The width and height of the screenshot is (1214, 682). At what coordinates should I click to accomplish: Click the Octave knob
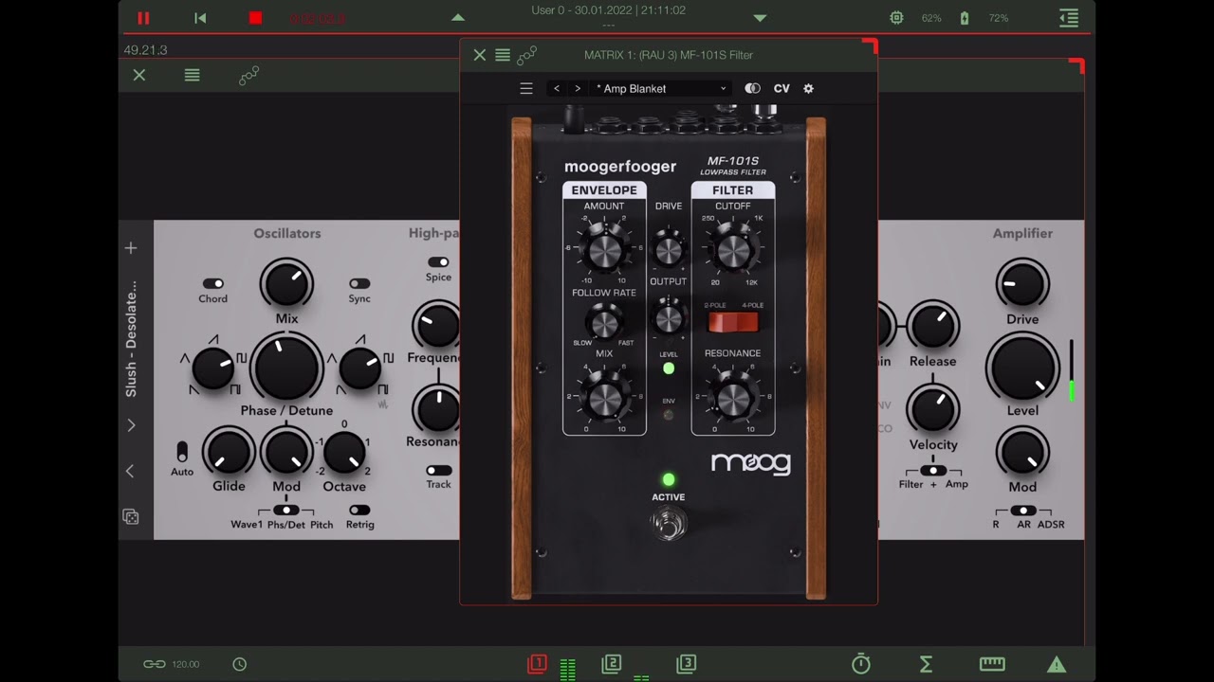344,453
